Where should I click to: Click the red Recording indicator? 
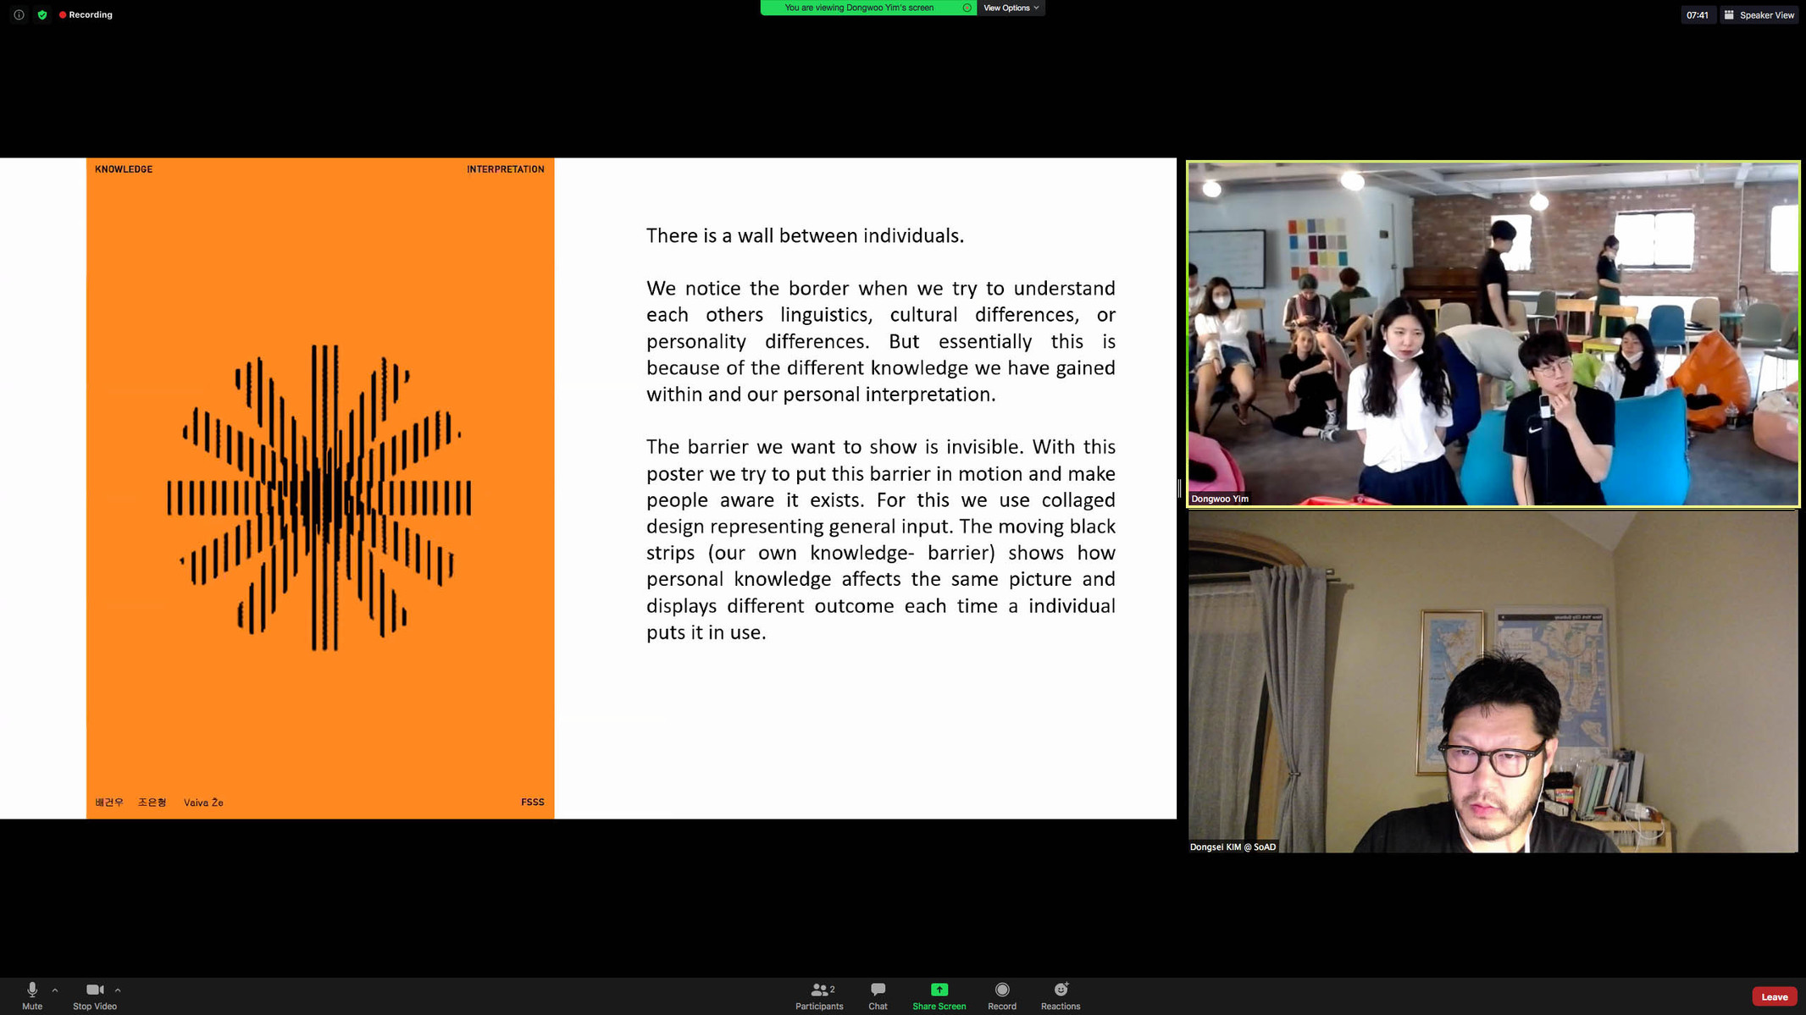click(x=86, y=14)
